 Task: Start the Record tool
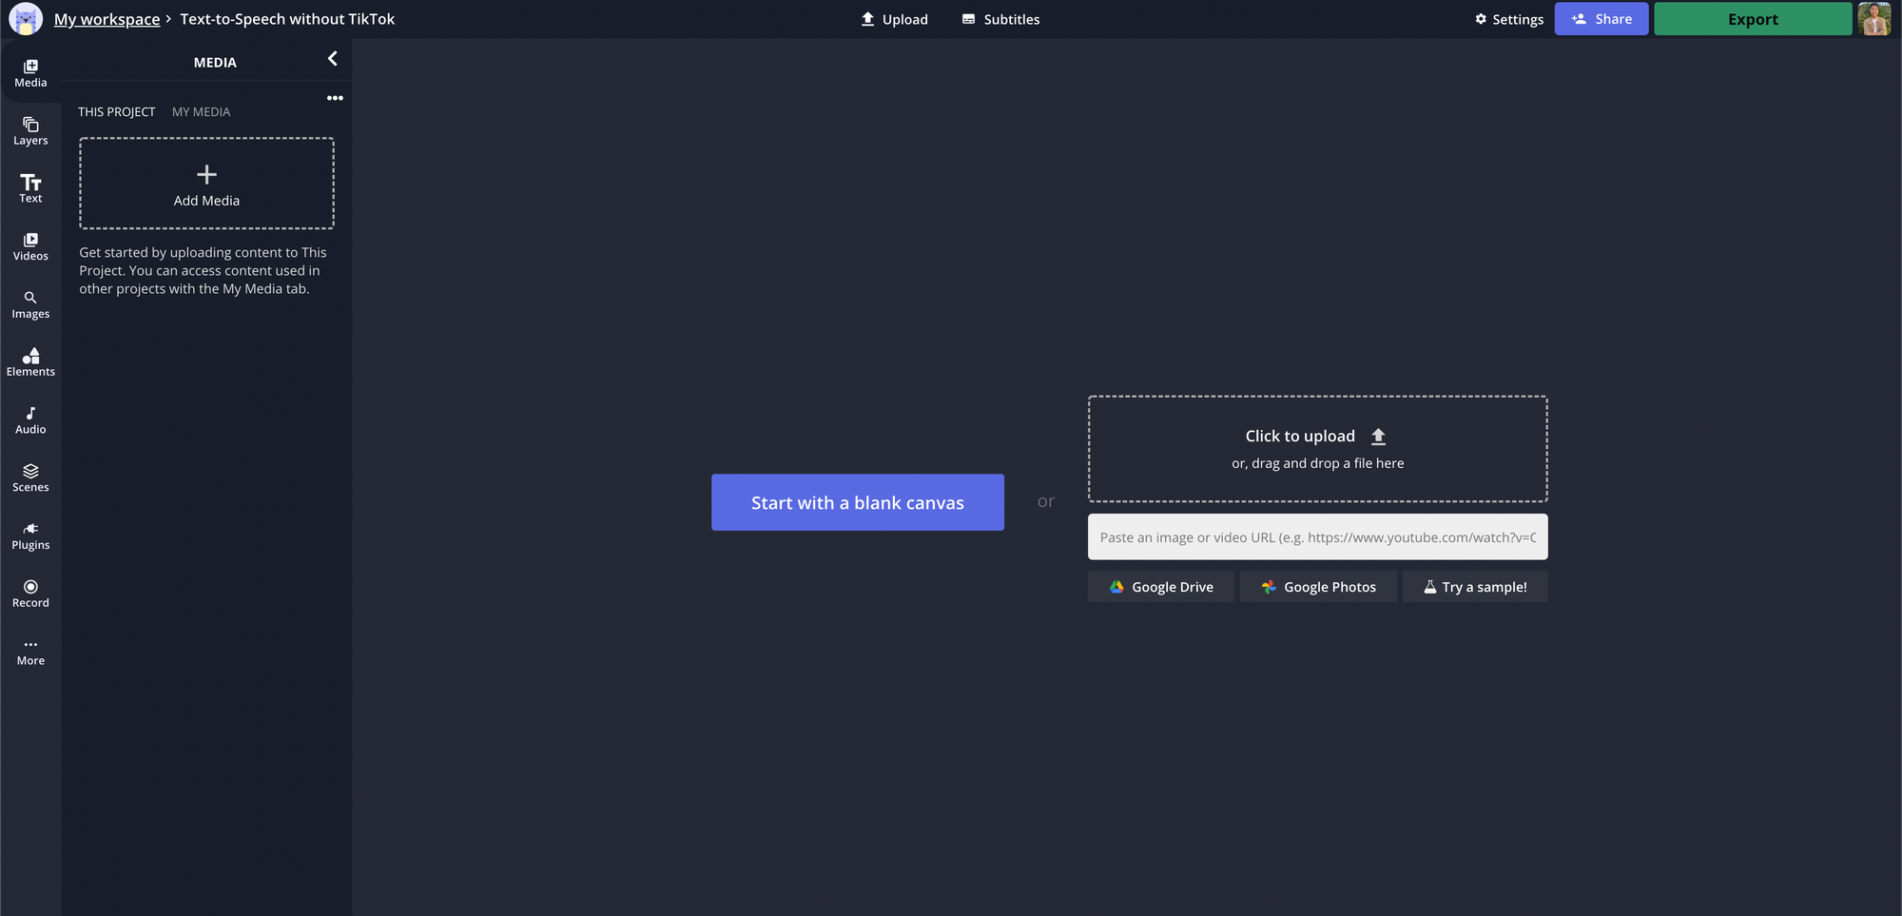[30, 594]
